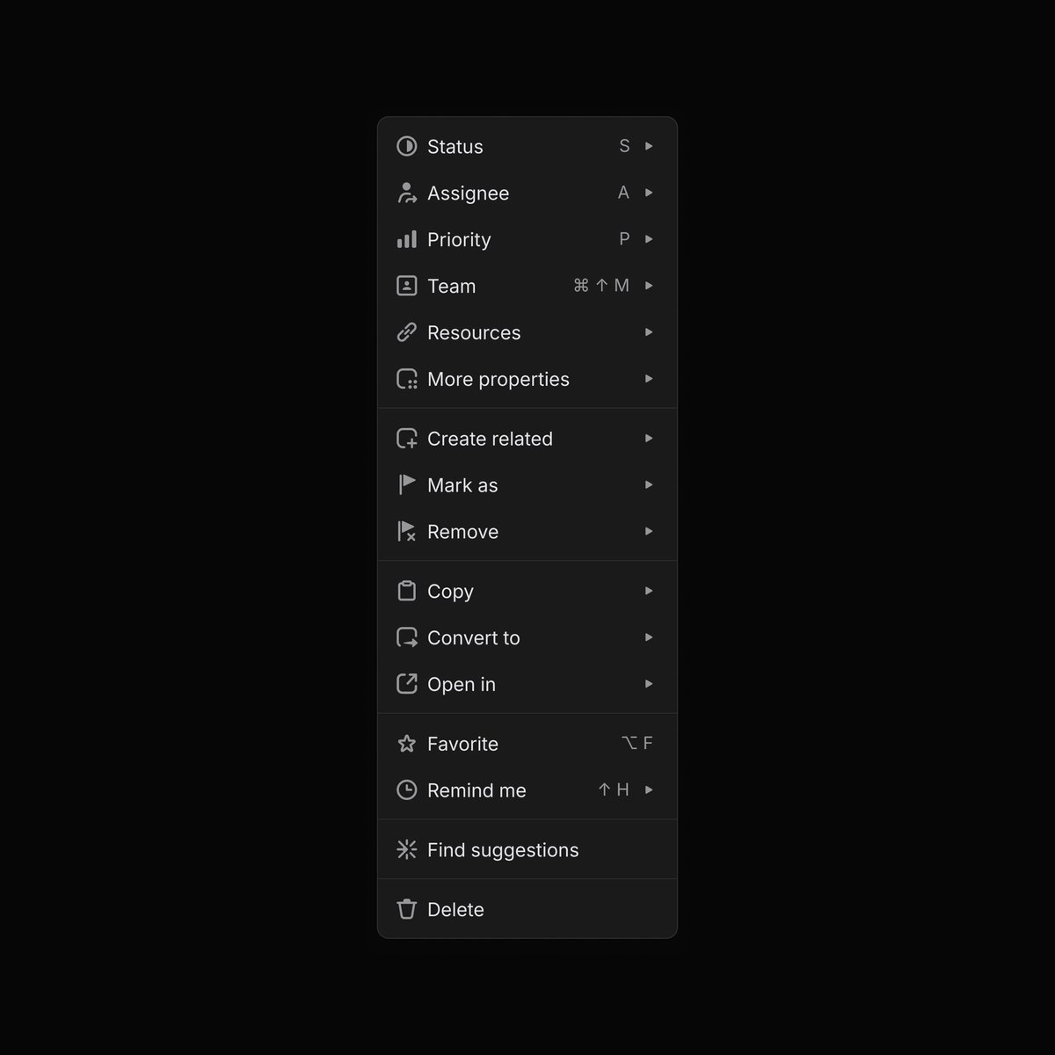Expand the Convert to submenu arrow
This screenshot has width=1055, height=1055.
pyautogui.click(x=649, y=637)
